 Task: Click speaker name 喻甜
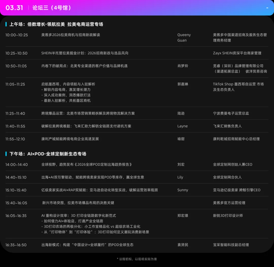(181, 139)
